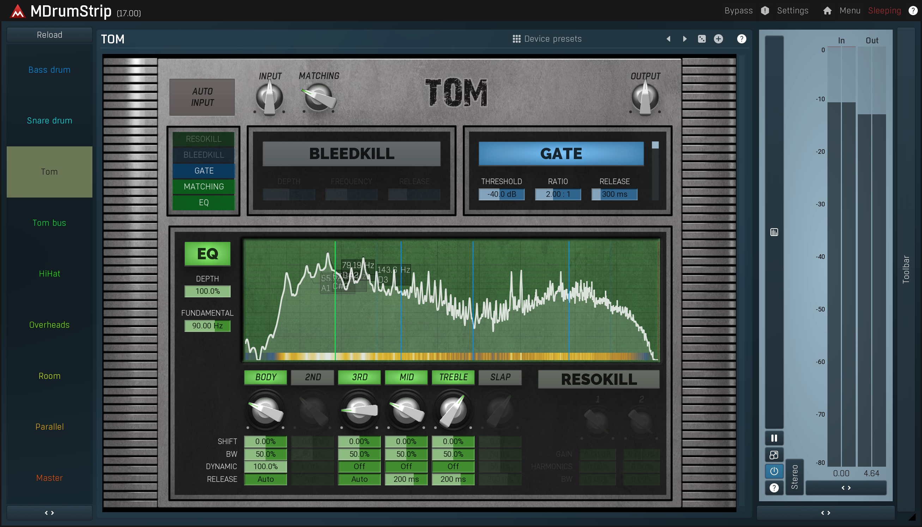Screen dimensions: 922x527
Task: Click the next preset arrow icon
Action: pos(685,39)
